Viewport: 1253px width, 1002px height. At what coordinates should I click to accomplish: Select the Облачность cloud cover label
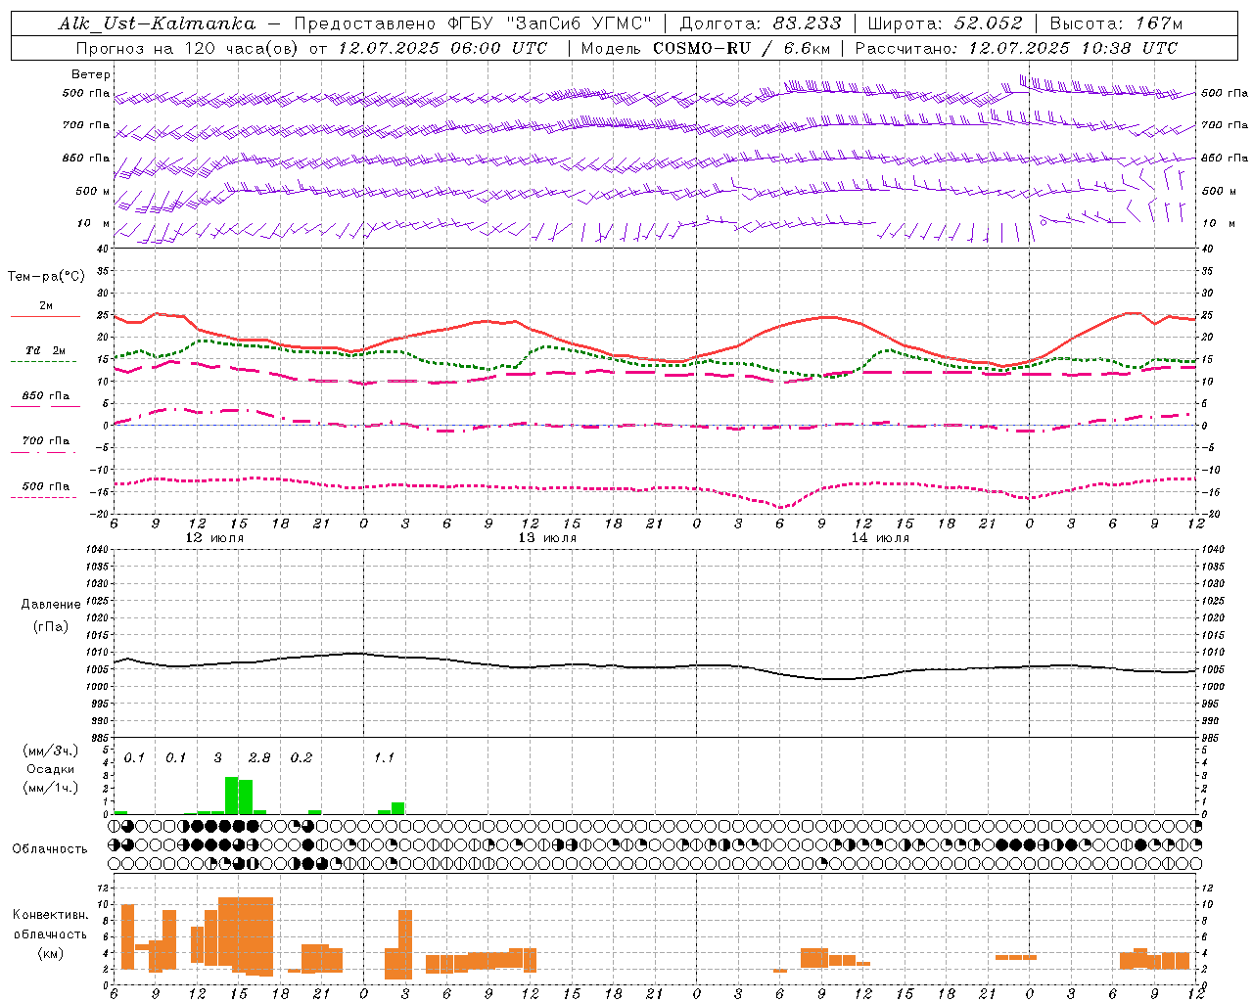coord(50,849)
